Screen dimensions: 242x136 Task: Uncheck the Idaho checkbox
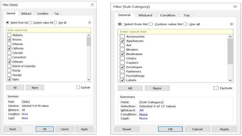coord(10,79)
